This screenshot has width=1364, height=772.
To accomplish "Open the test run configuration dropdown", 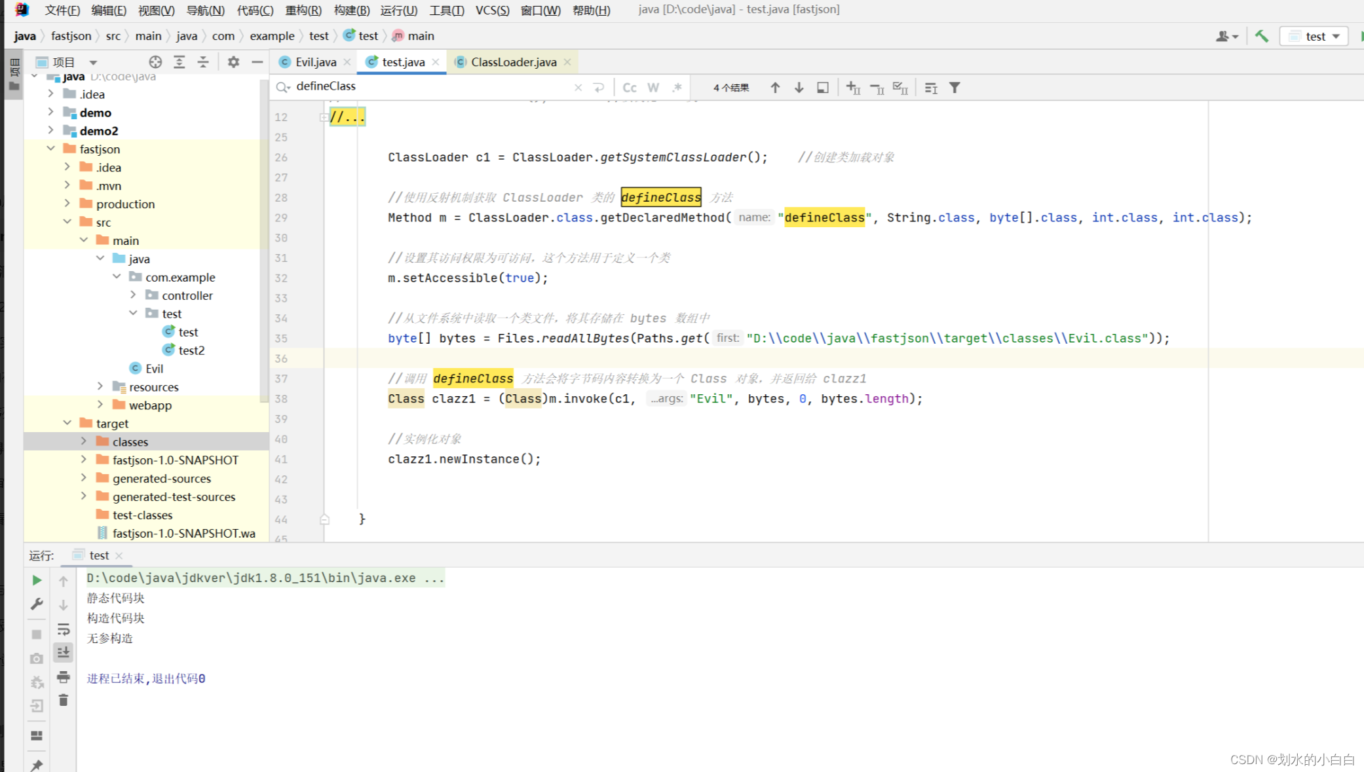I will 1315,36.
